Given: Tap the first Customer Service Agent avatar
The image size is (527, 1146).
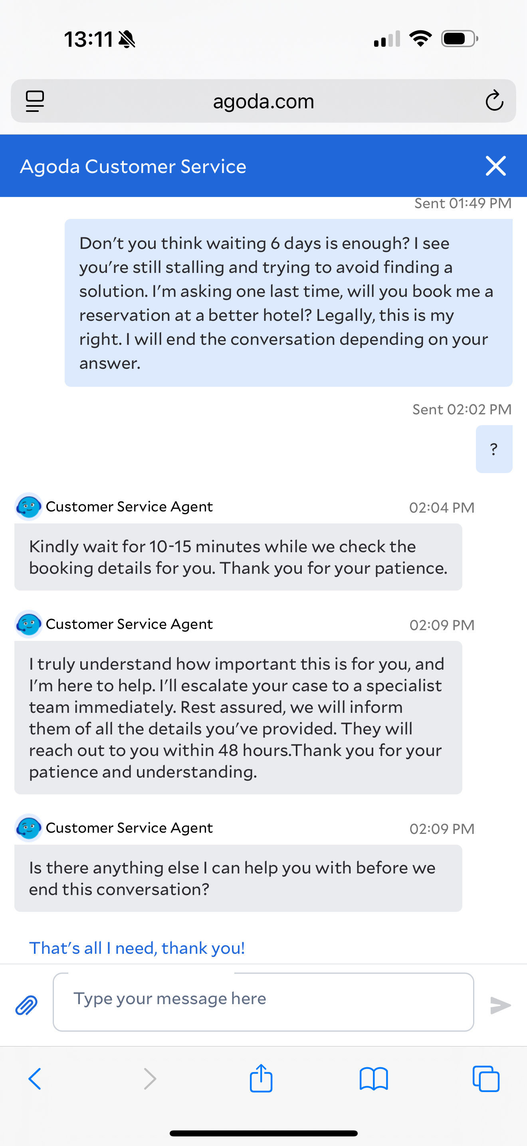Looking at the screenshot, I should [x=29, y=506].
